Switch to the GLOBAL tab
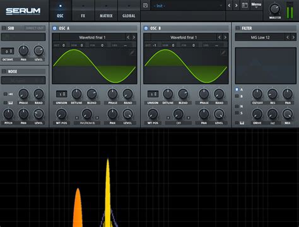This screenshot has width=299, height=227. coord(129,11)
